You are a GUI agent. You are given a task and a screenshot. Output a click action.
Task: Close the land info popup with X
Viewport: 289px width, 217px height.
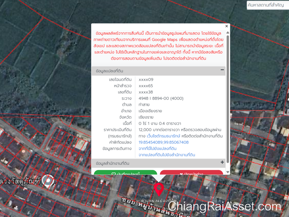(227, 26)
